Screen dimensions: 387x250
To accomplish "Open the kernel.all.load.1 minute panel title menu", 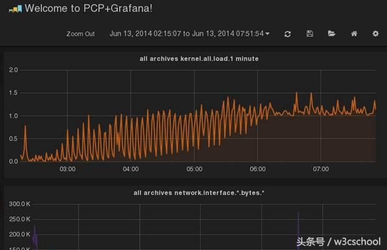I will [199, 59].
